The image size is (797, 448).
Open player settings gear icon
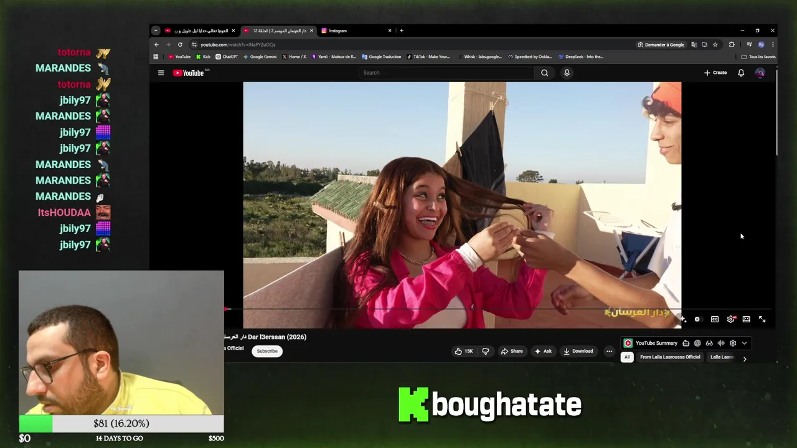730,319
